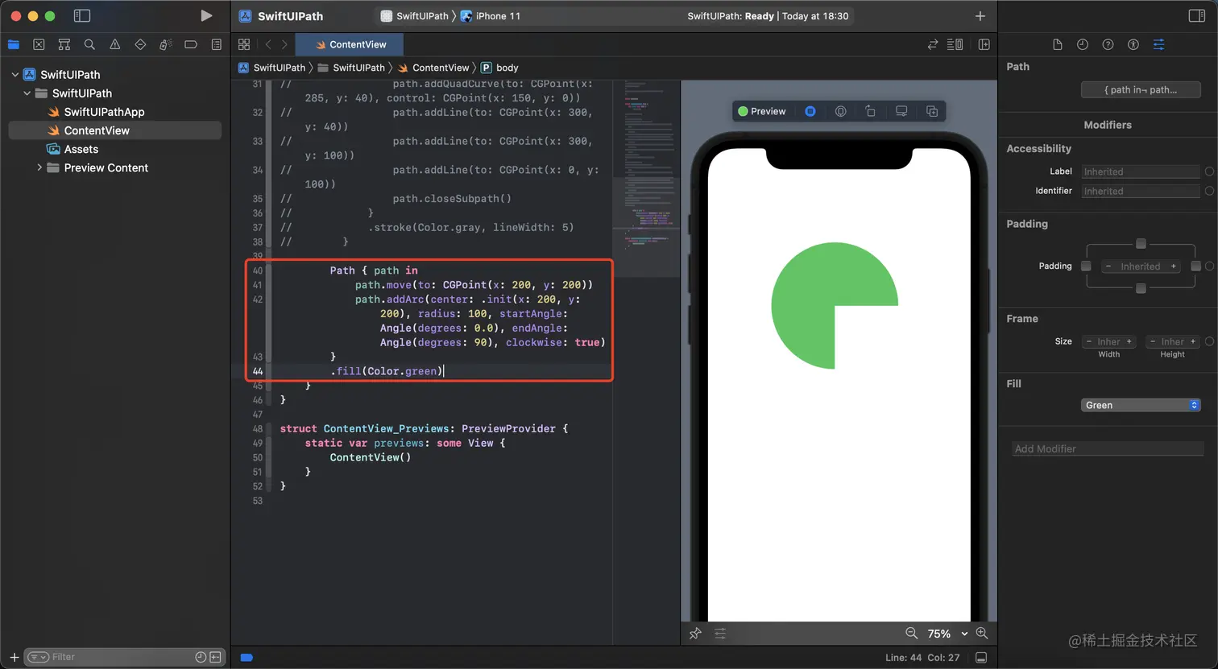Image resolution: width=1218 pixels, height=669 pixels.
Task: Click the path closure button in inspector
Action: 1141,89
